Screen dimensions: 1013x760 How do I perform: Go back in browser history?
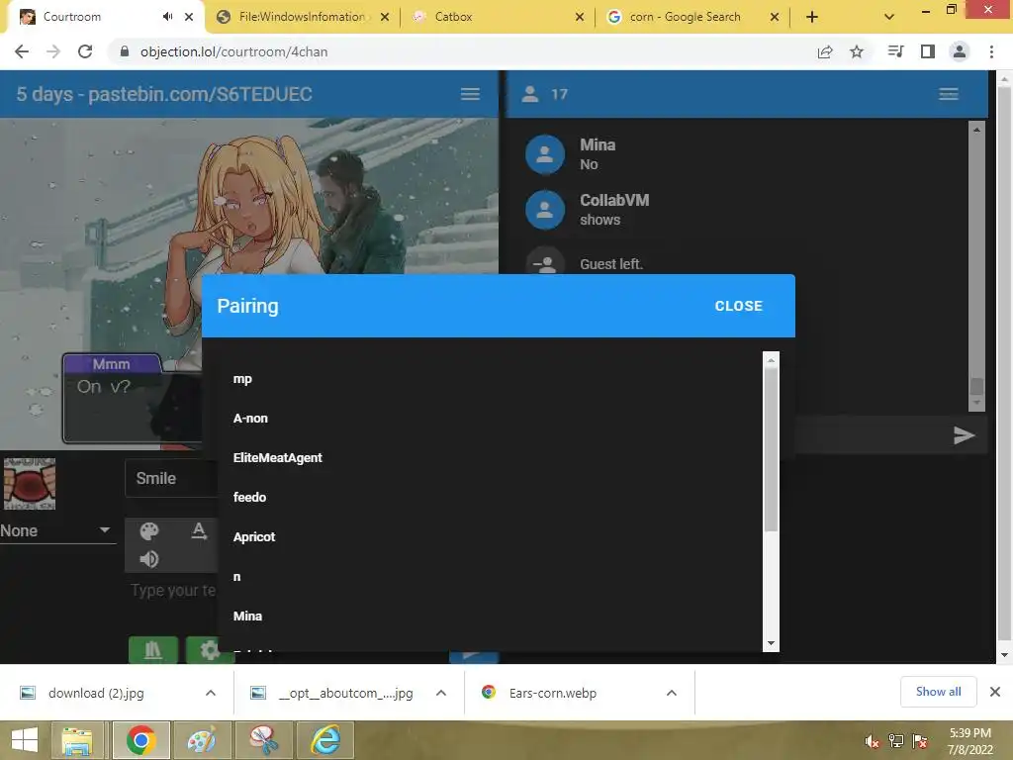pos(22,51)
